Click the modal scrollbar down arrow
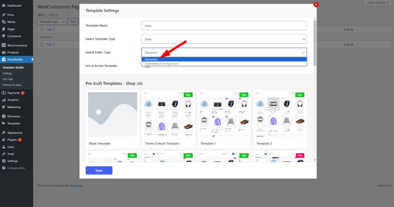This screenshot has width=394, height=207. pos(315,160)
